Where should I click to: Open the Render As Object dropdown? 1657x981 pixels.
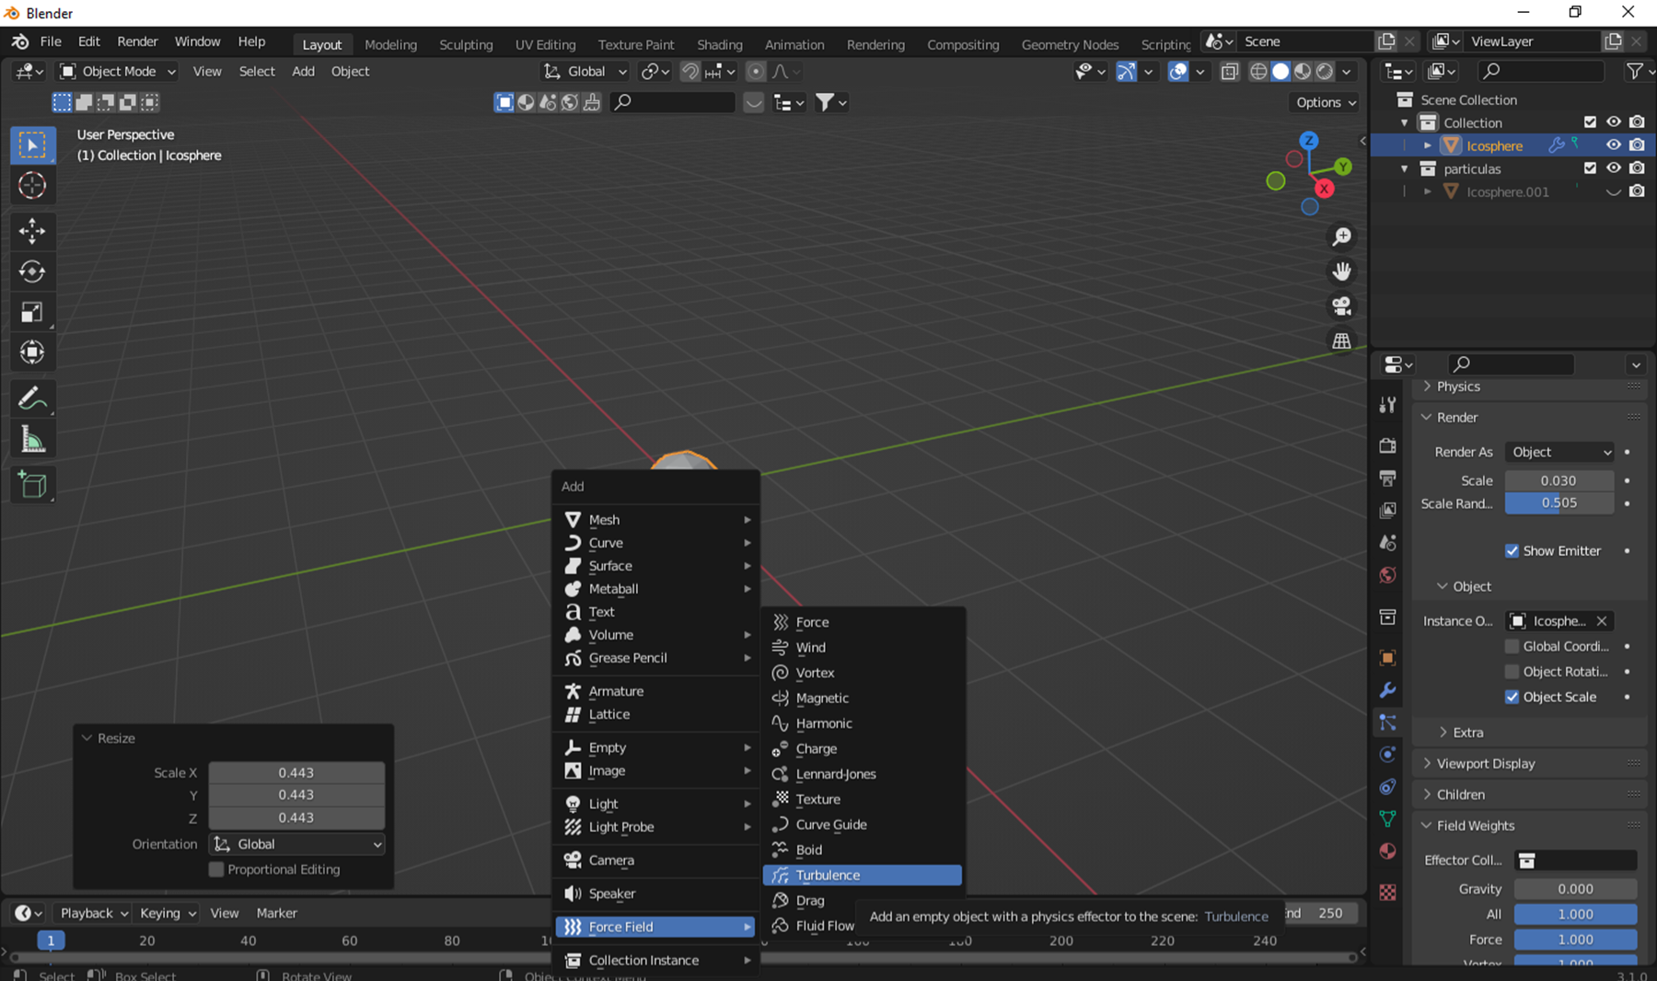(1560, 452)
